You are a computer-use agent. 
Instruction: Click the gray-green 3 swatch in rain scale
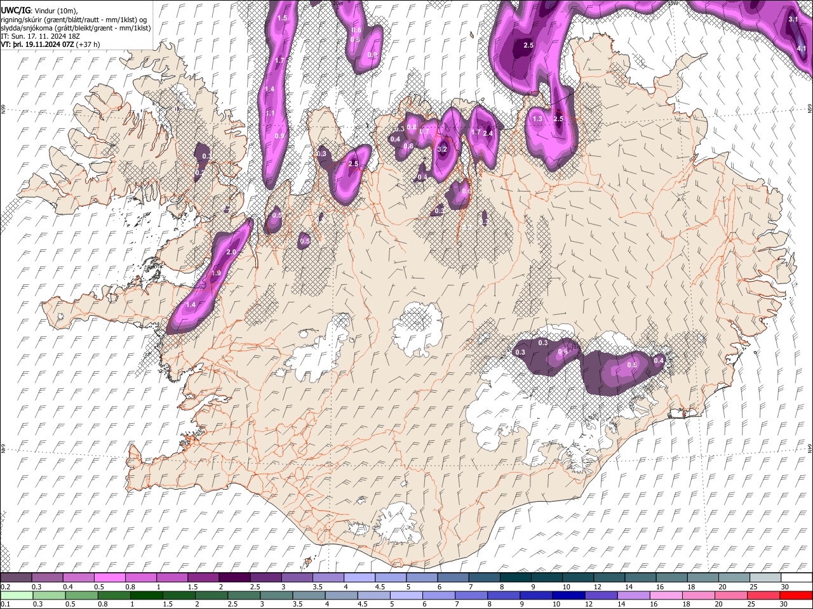[x=276, y=595]
